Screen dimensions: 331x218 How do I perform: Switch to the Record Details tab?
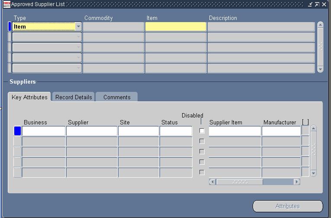(74, 97)
